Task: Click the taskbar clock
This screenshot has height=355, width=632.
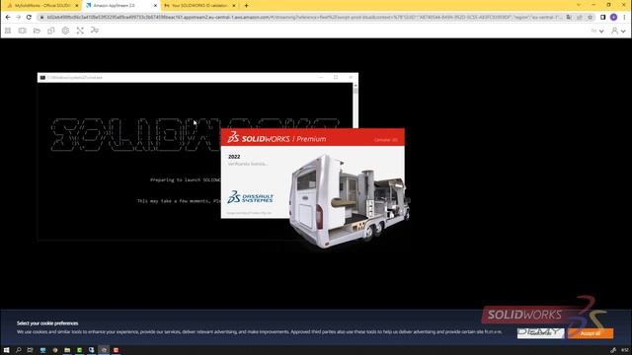Action: (x=624, y=350)
